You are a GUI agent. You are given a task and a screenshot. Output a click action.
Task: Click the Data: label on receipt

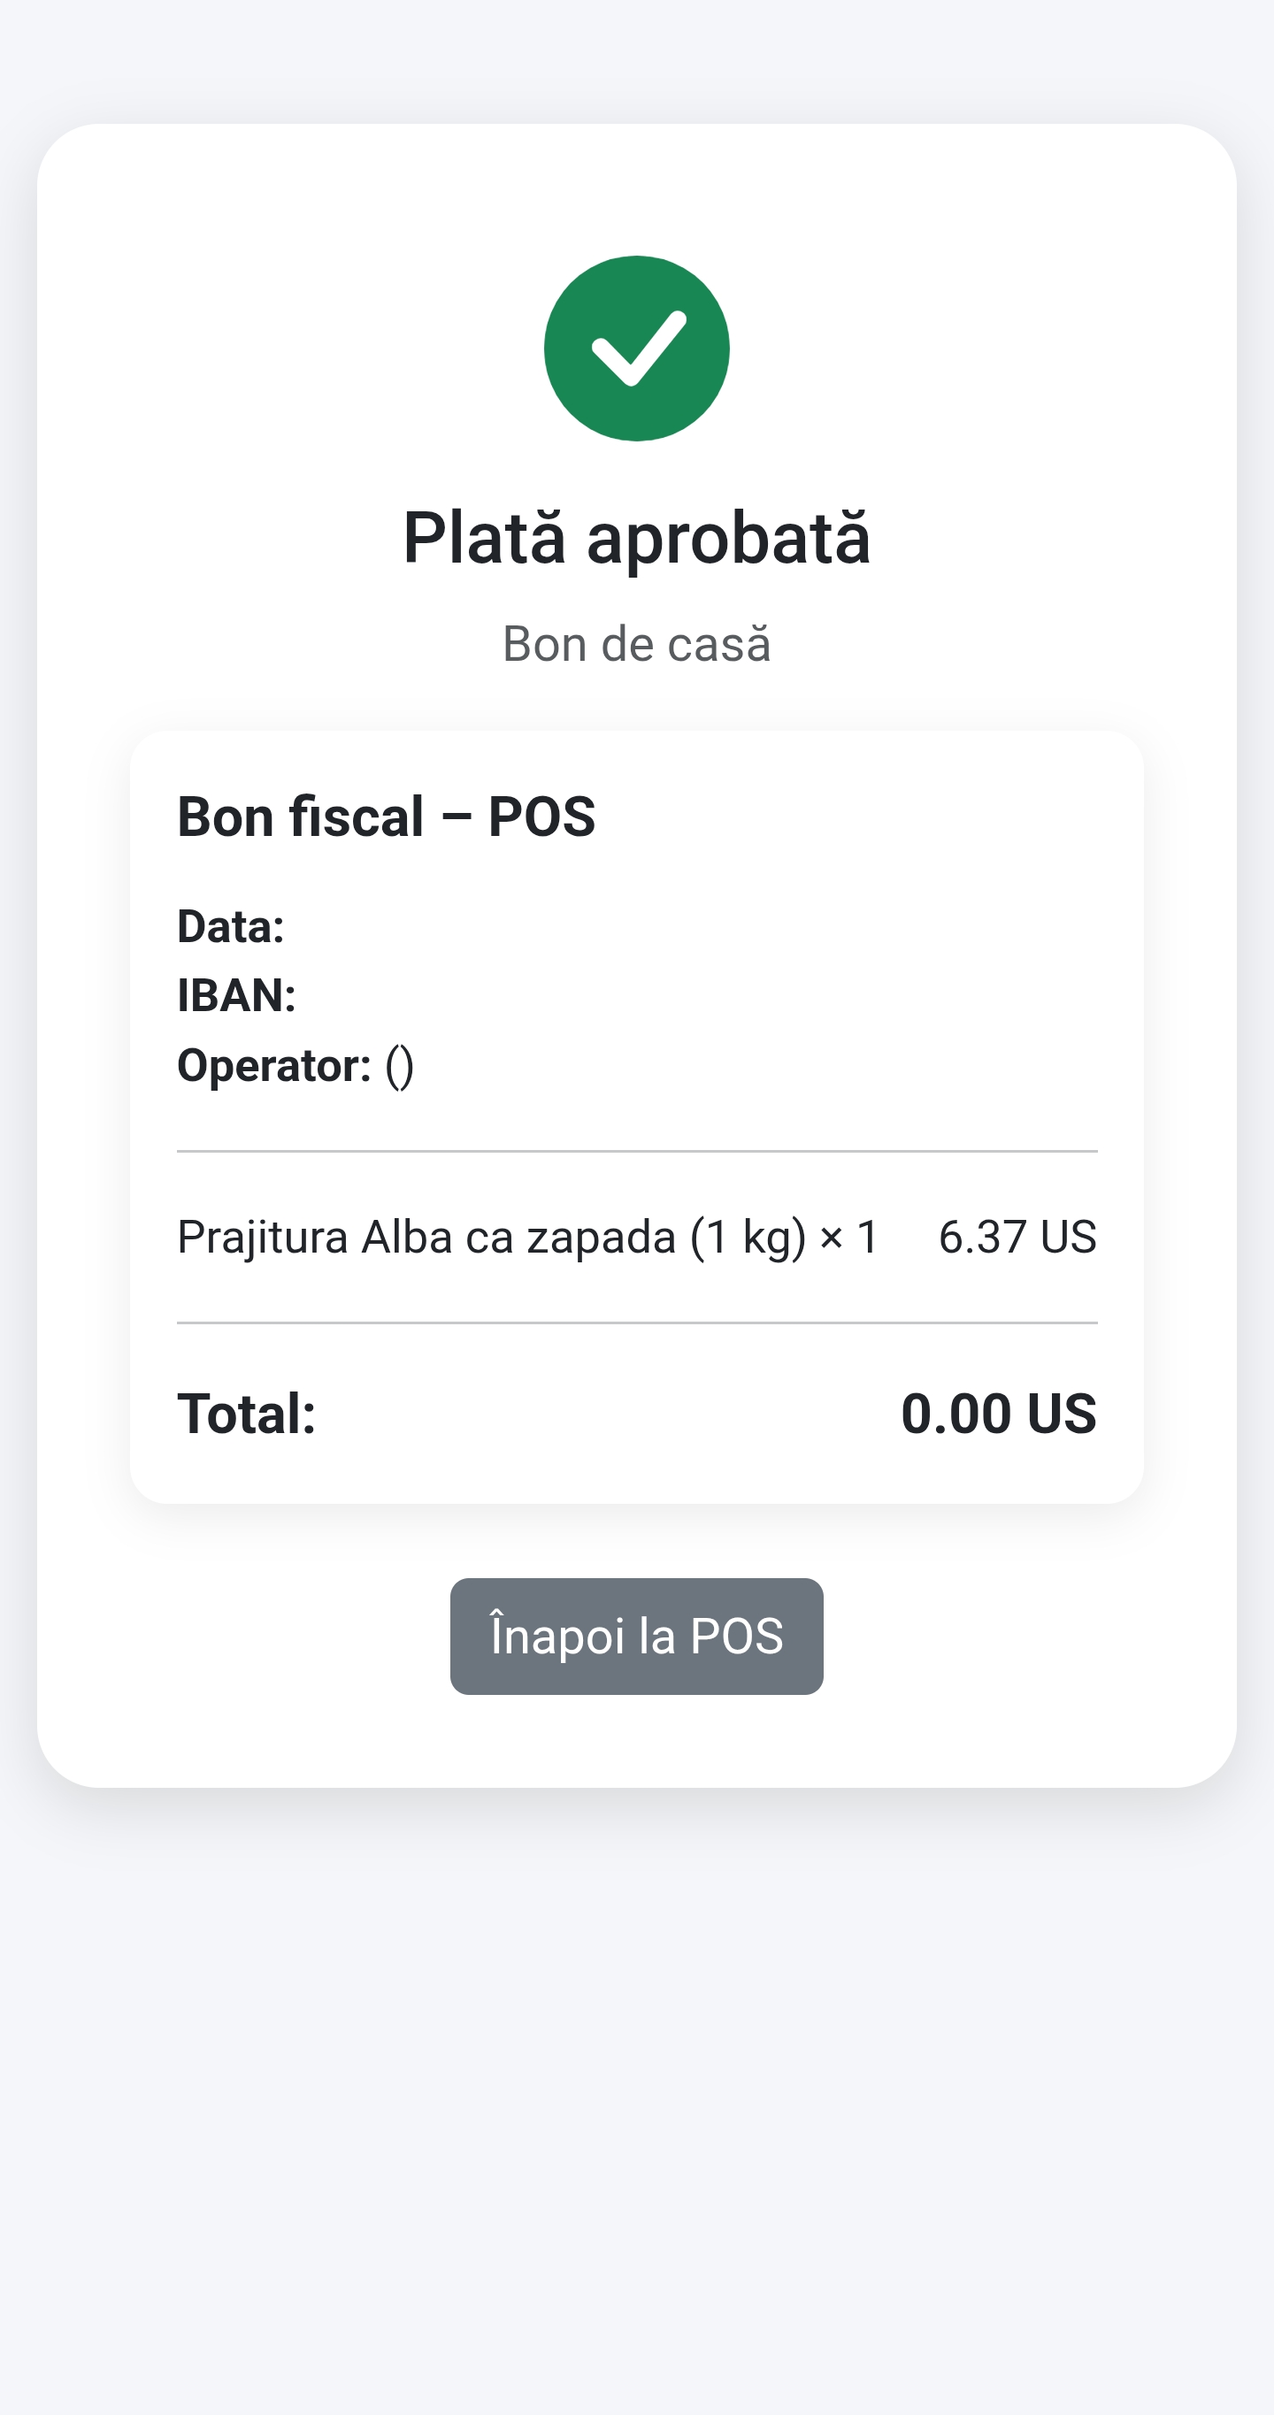pos(231,926)
